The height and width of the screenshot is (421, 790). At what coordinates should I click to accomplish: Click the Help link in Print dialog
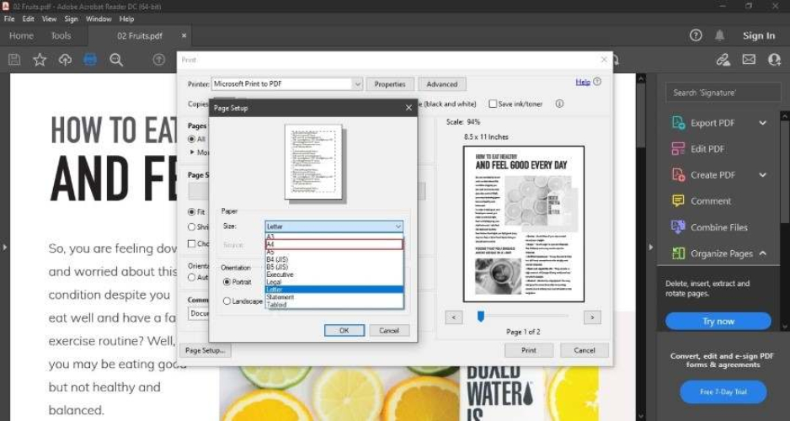point(583,82)
